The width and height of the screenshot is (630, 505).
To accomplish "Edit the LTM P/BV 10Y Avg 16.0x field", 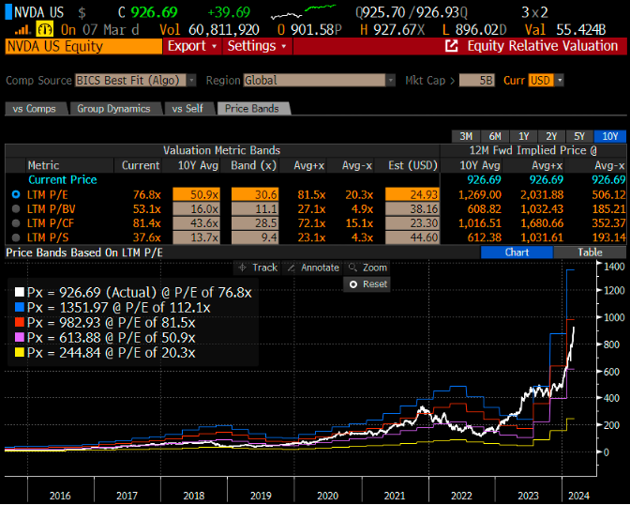I will [197, 209].
